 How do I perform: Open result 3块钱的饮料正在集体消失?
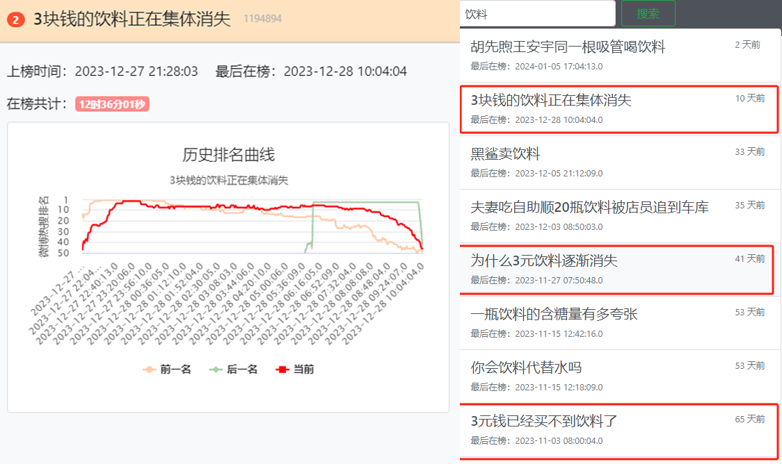tap(619, 109)
